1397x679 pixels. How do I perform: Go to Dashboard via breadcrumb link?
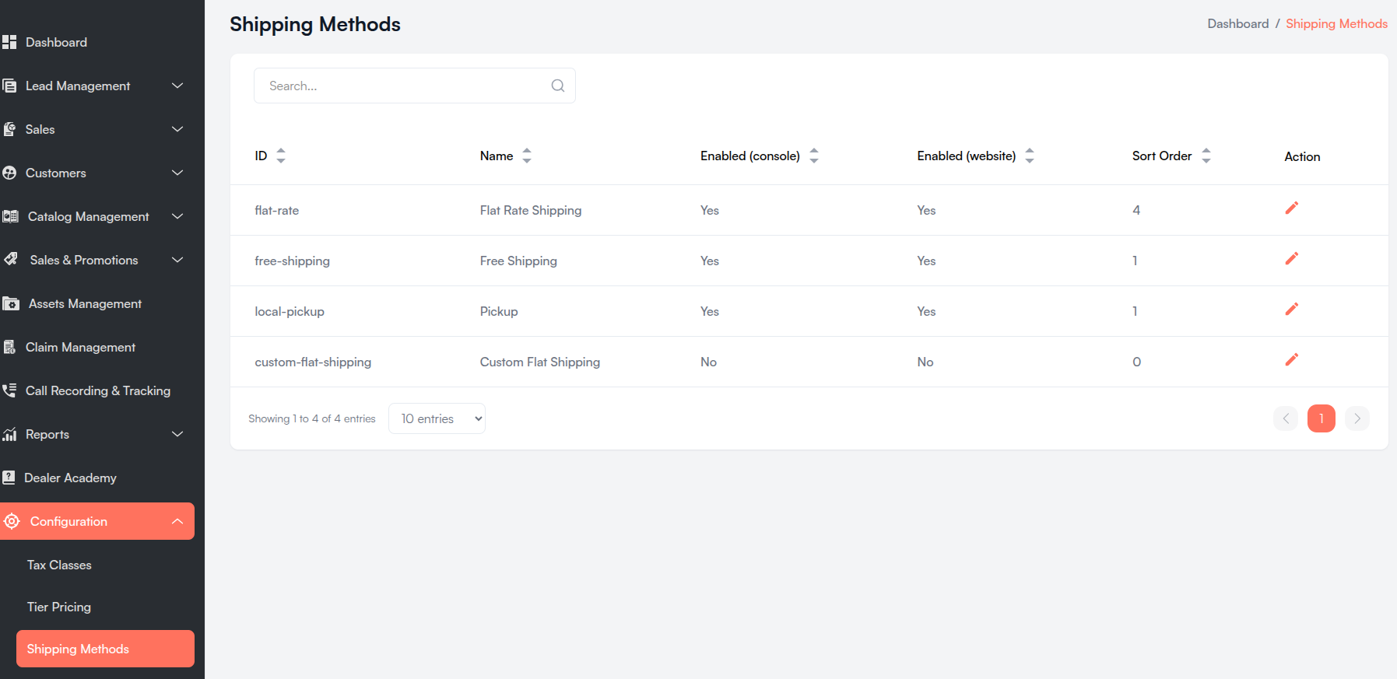click(1238, 24)
